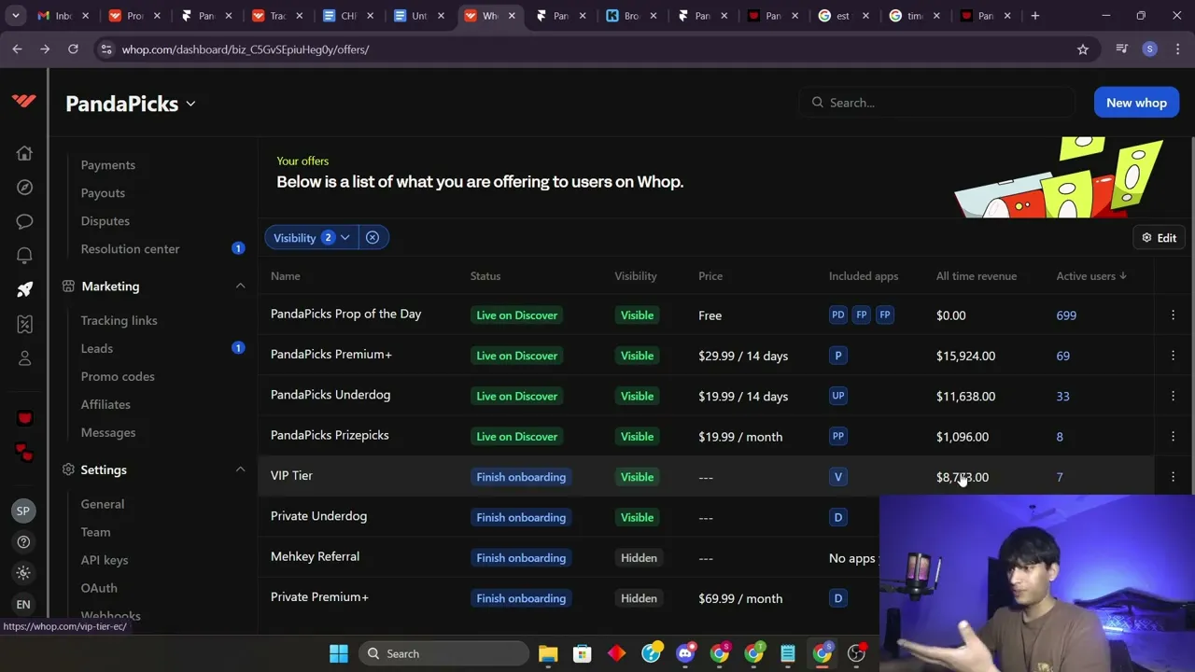Open Team settings in sidebar

pyautogui.click(x=95, y=532)
